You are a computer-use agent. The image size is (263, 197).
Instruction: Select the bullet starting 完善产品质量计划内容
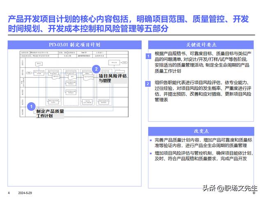[203, 143]
